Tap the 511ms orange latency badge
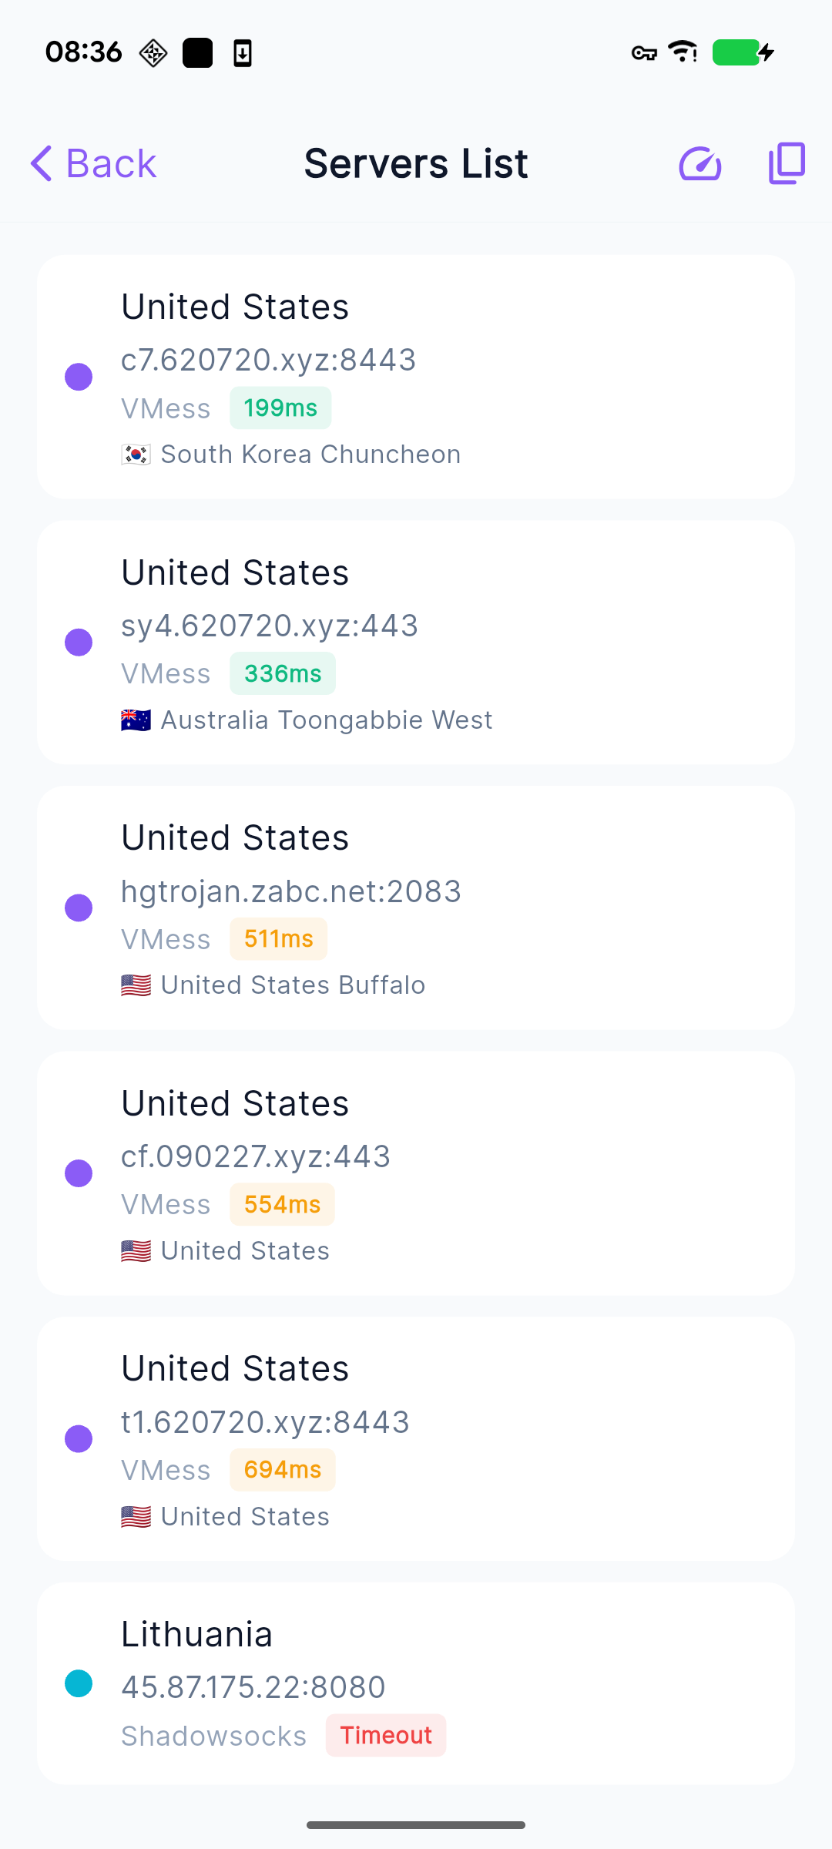 (x=279, y=939)
